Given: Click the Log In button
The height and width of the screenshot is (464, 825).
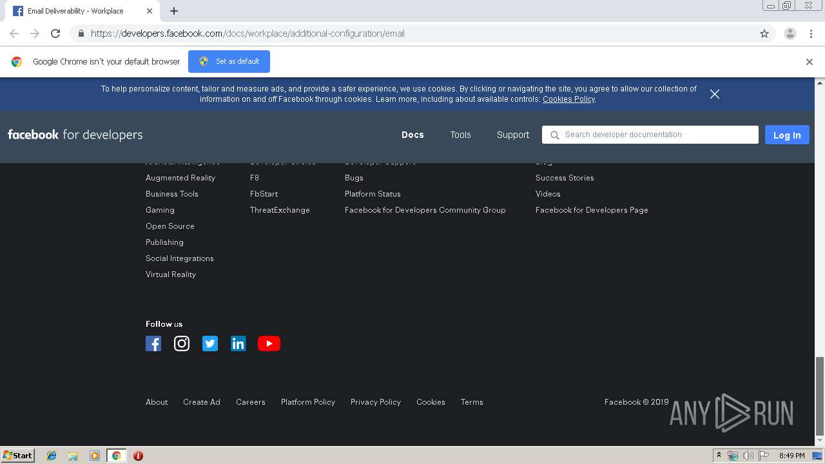Looking at the screenshot, I should pos(787,135).
